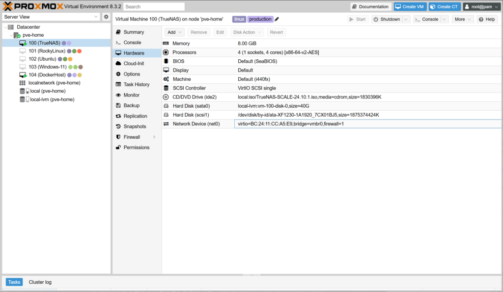The width and height of the screenshot is (503, 292).
Task: Switch to the Cluster log tab
Action: (x=40, y=282)
